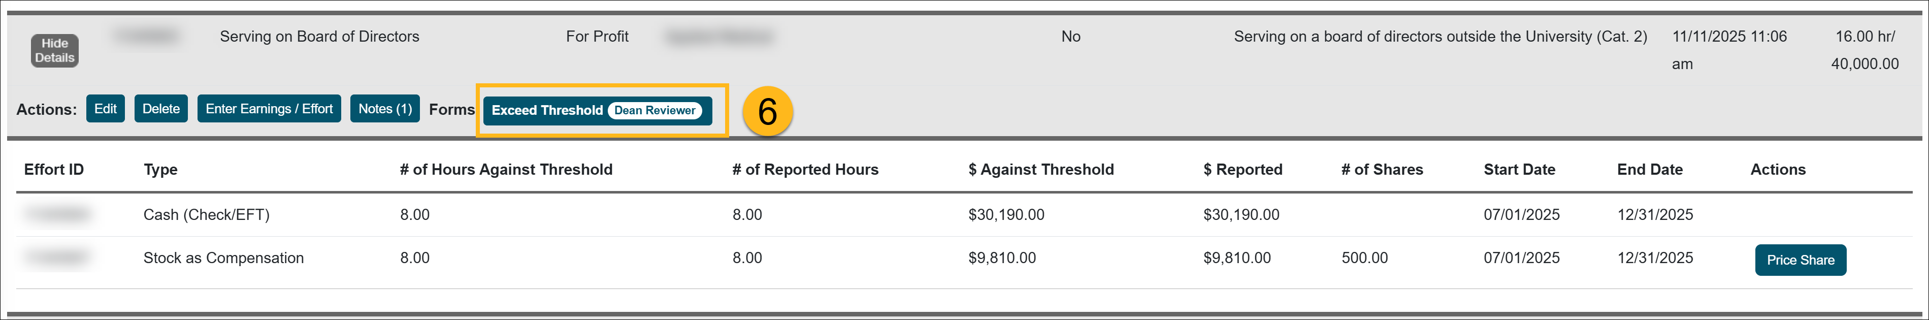Click the Start Date column header
The image size is (1929, 320).
tap(1519, 169)
